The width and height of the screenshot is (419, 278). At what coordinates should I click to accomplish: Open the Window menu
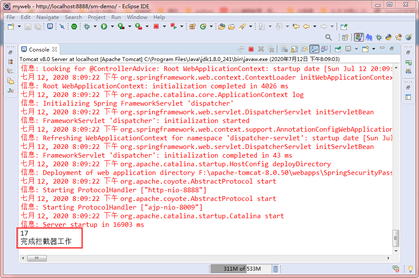tap(137, 17)
